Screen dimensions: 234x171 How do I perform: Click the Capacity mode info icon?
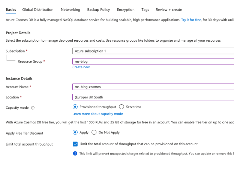33,108
